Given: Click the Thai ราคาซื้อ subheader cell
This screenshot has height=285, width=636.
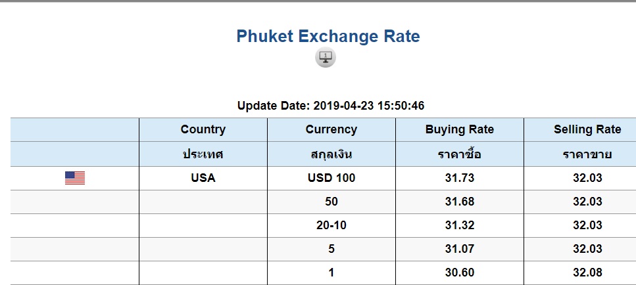Looking at the screenshot, I should click(460, 154).
